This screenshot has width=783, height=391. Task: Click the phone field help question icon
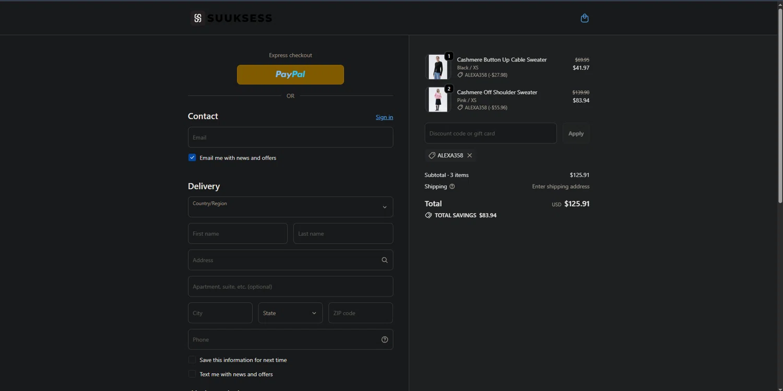[x=385, y=339]
